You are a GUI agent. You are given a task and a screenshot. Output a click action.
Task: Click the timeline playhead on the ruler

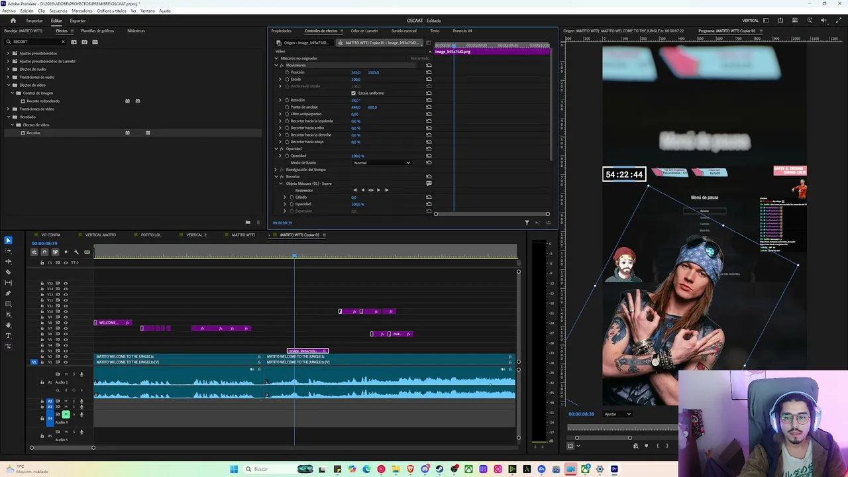(295, 256)
